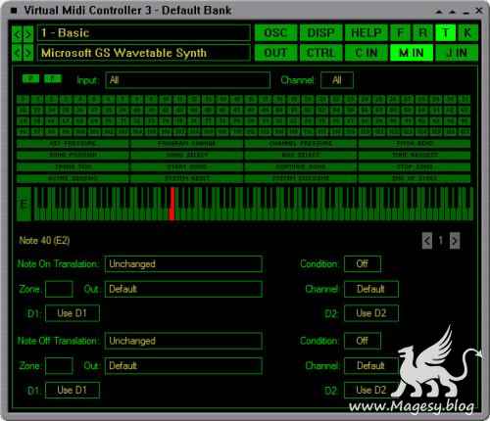Switch to the OUT page
The image size is (490, 421).
(x=276, y=53)
